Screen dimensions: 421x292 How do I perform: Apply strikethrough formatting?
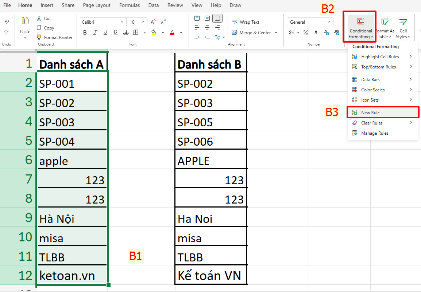point(126,32)
